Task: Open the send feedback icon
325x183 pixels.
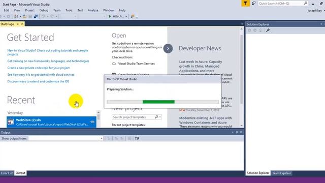Action: point(253,4)
